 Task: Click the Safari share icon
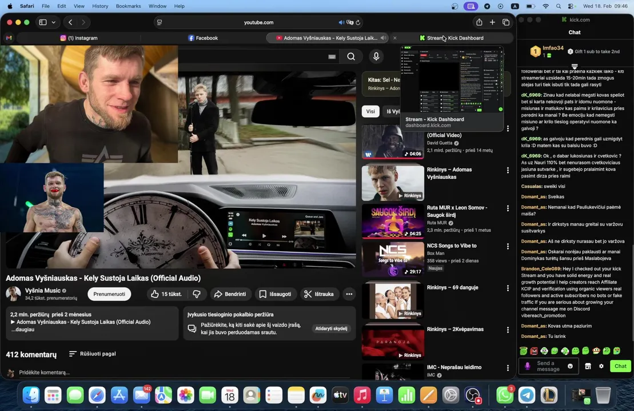(479, 22)
